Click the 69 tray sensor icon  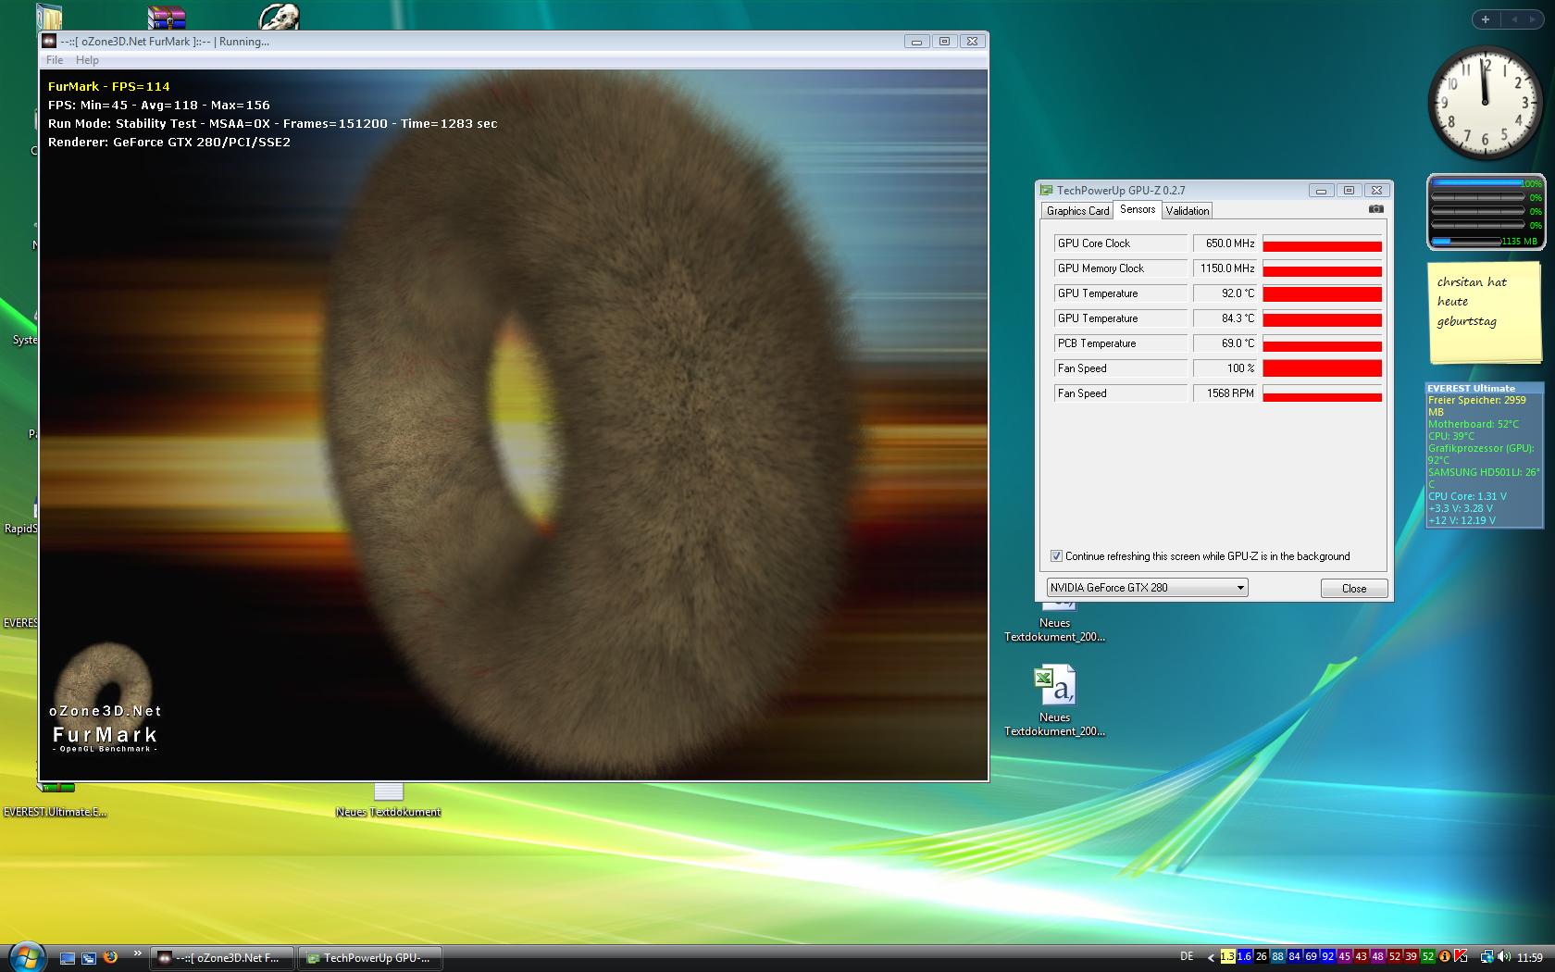1311,957
